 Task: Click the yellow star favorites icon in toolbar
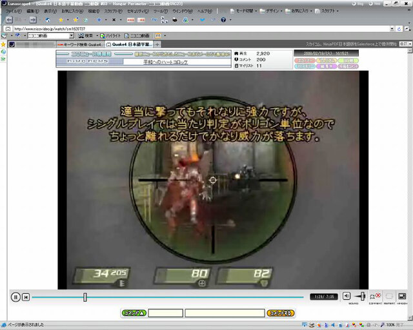tap(61, 20)
